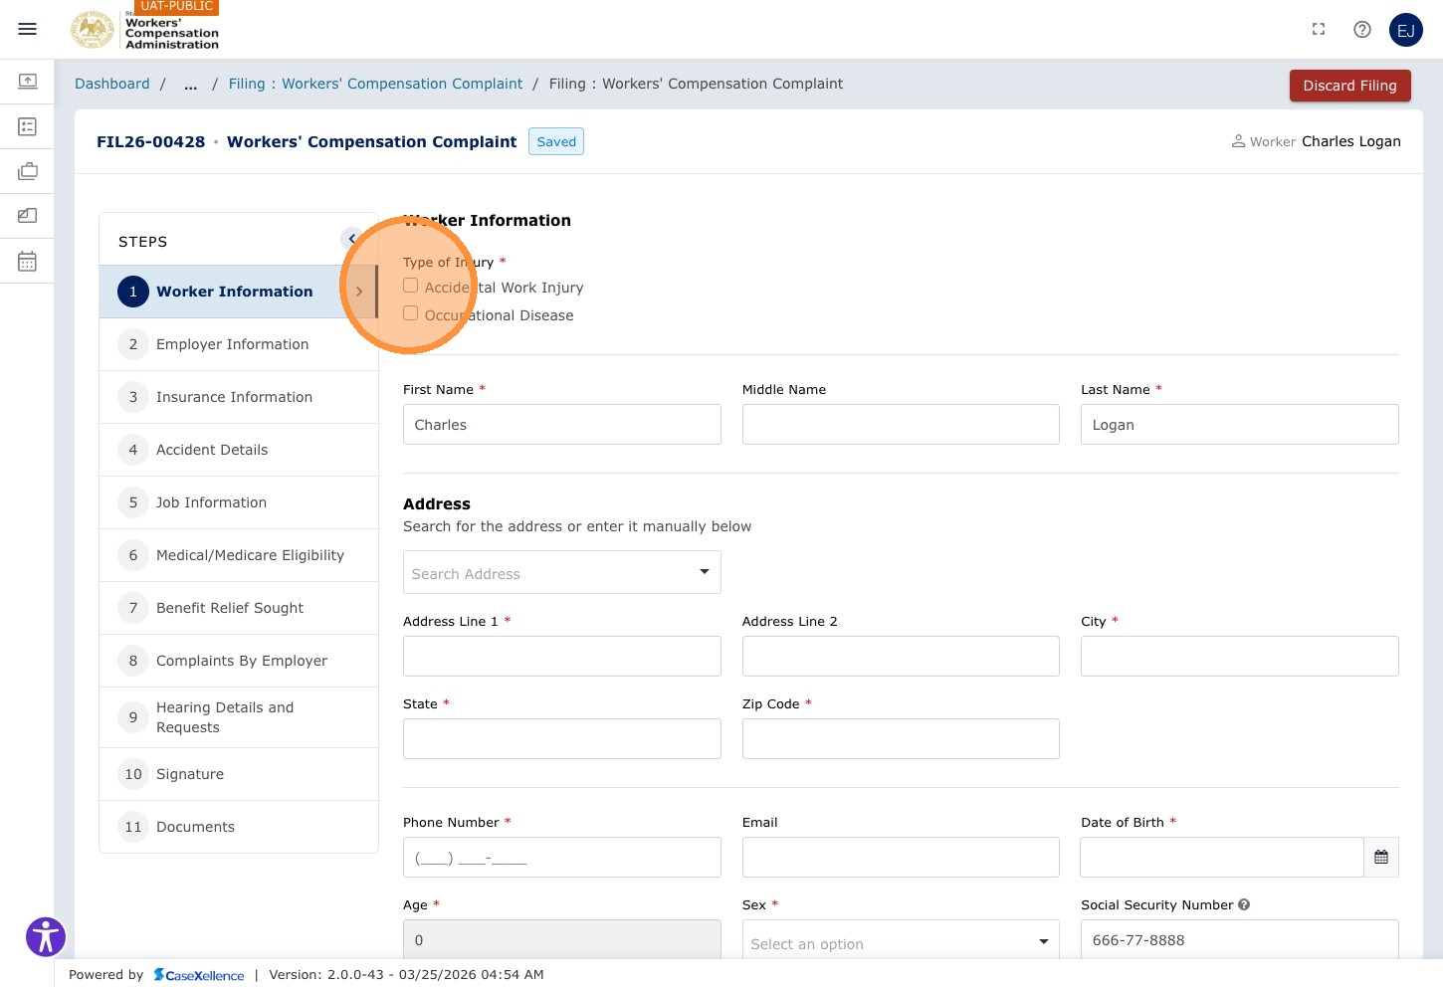
Task: Go to step 11 Documents
Action: 239,827
